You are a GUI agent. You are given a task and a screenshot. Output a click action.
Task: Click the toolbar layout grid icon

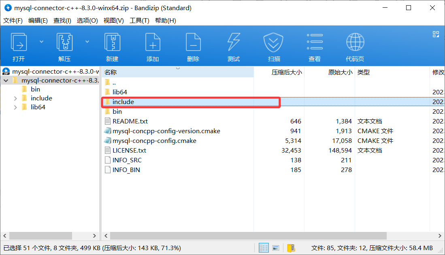pos(436,34)
